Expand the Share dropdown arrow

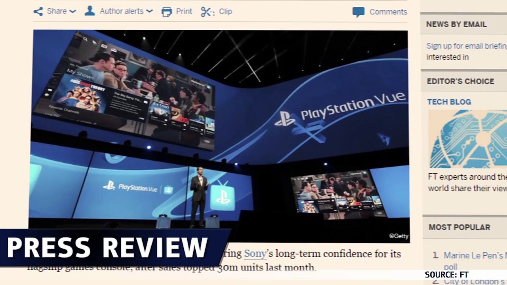click(72, 12)
